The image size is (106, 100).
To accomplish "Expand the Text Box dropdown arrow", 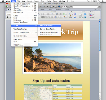I will 83,15.
